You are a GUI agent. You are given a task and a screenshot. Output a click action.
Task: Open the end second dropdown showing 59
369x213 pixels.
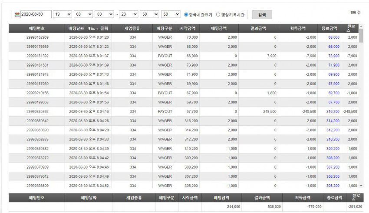coord(171,14)
